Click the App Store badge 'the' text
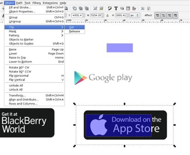190x155 pixels. coord(157,120)
